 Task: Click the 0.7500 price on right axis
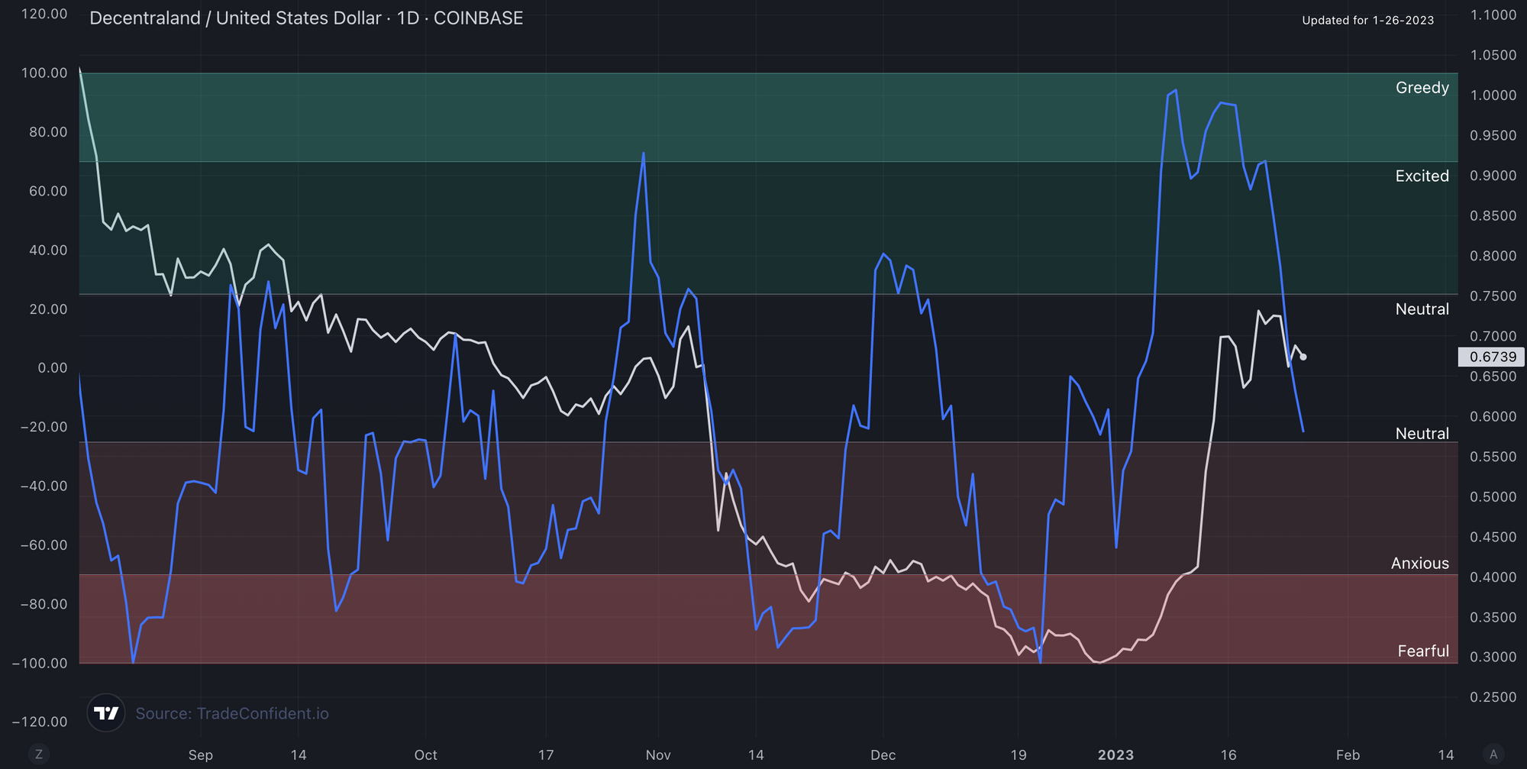point(1493,296)
